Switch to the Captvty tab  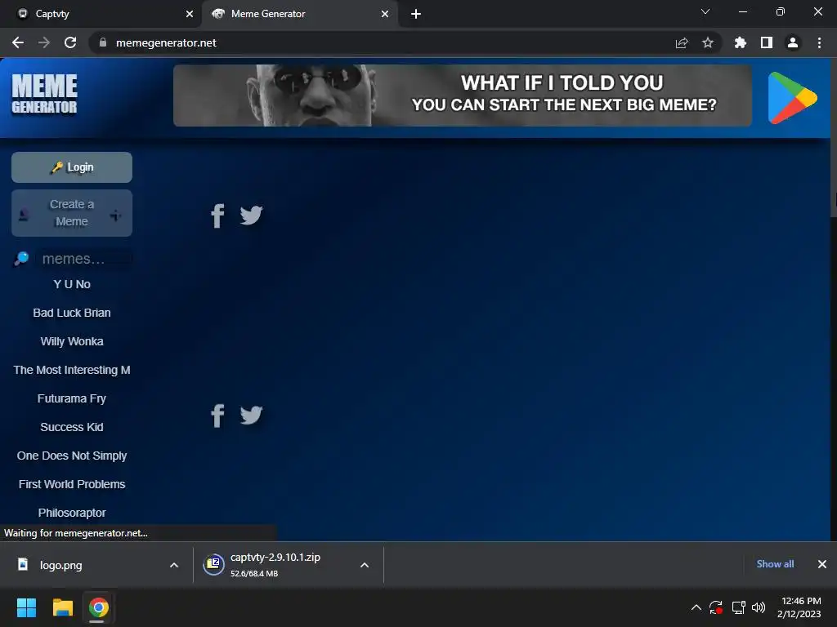[101, 14]
